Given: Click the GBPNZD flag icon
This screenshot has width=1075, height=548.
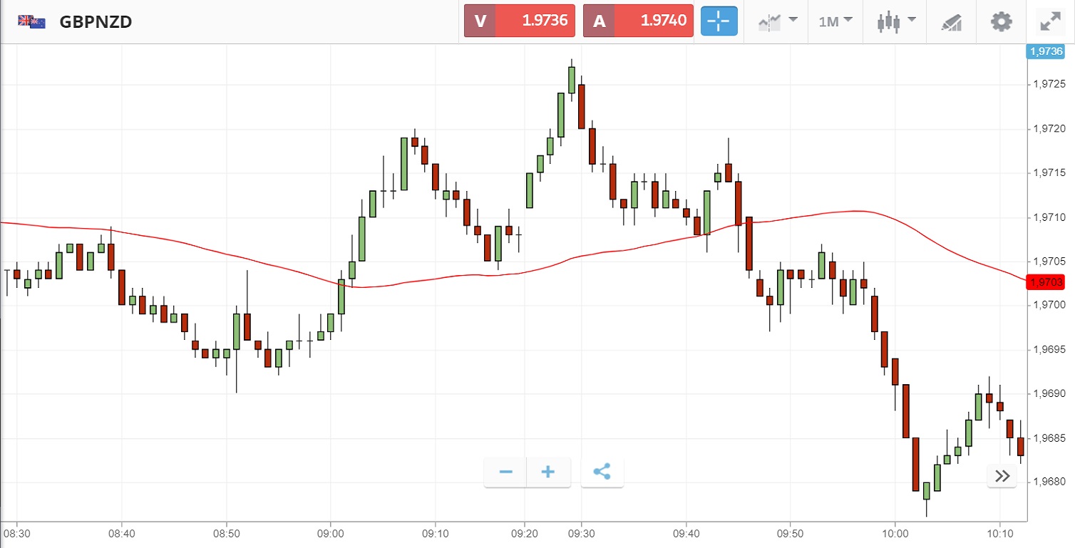Looking at the screenshot, I should (32, 21).
